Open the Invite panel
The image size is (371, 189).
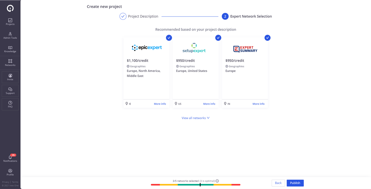tap(10, 77)
